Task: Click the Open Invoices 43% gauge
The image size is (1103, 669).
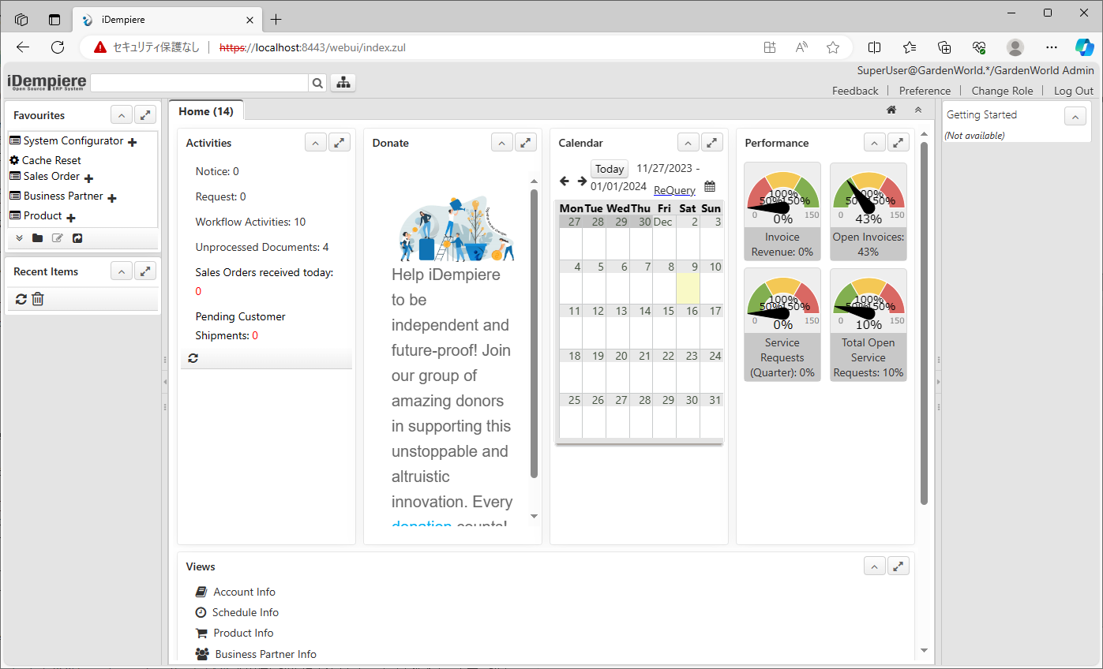Action: tap(869, 211)
